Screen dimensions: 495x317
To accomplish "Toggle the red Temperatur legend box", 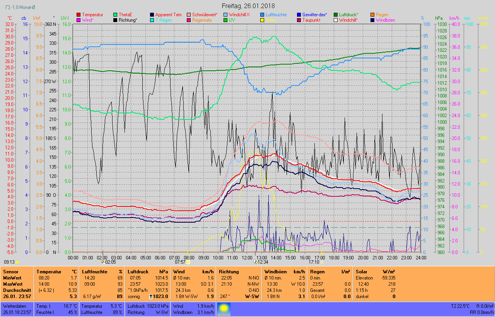I will coord(79,15).
